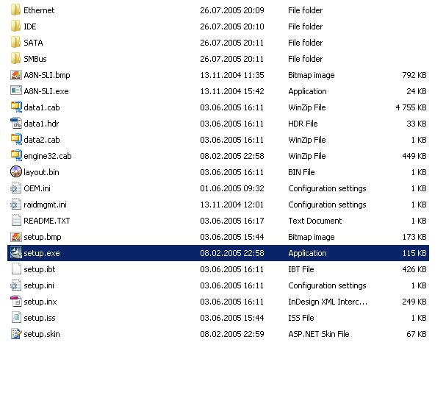
Task: Select the file name A8N-SLI.bmp
Action: pyautogui.click(x=47, y=76)
